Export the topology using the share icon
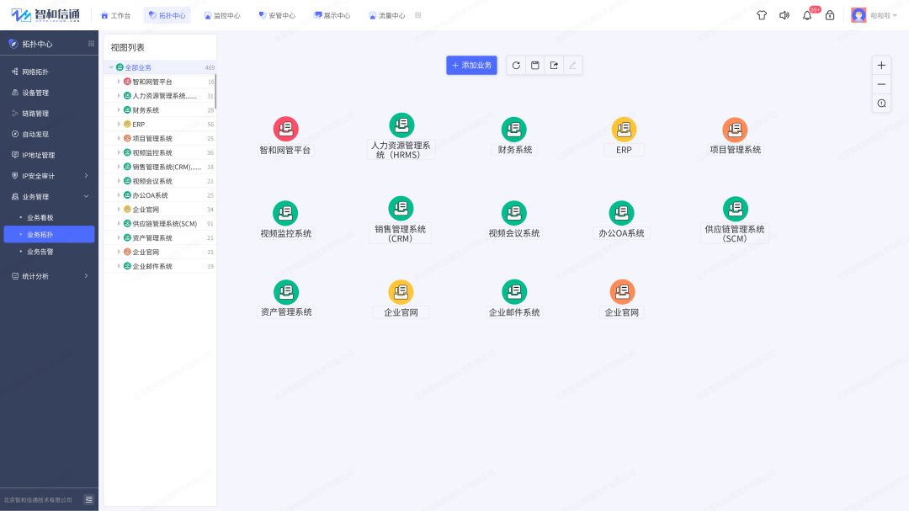The image size is (909, 511). [555, 65]
